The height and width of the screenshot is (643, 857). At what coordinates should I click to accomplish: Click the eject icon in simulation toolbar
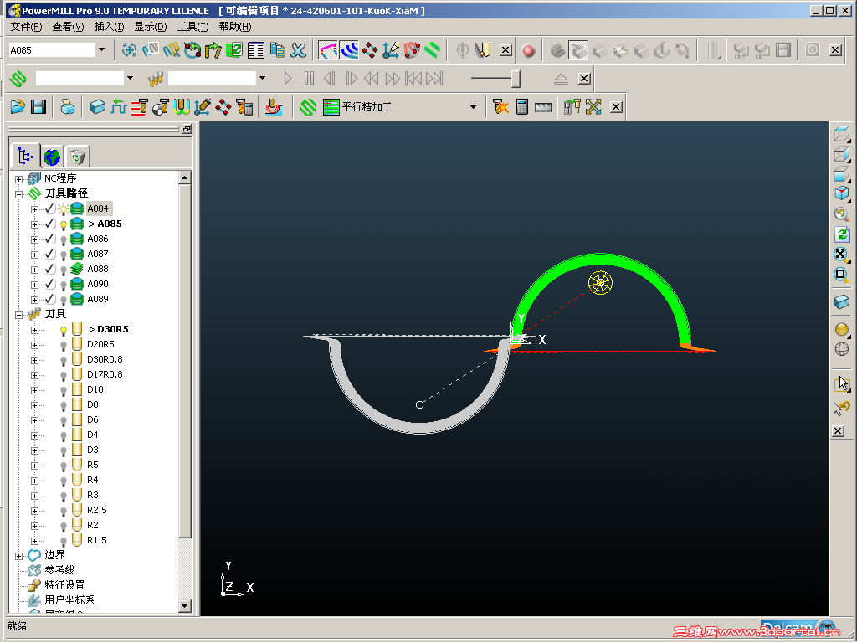tap(561, 79)
